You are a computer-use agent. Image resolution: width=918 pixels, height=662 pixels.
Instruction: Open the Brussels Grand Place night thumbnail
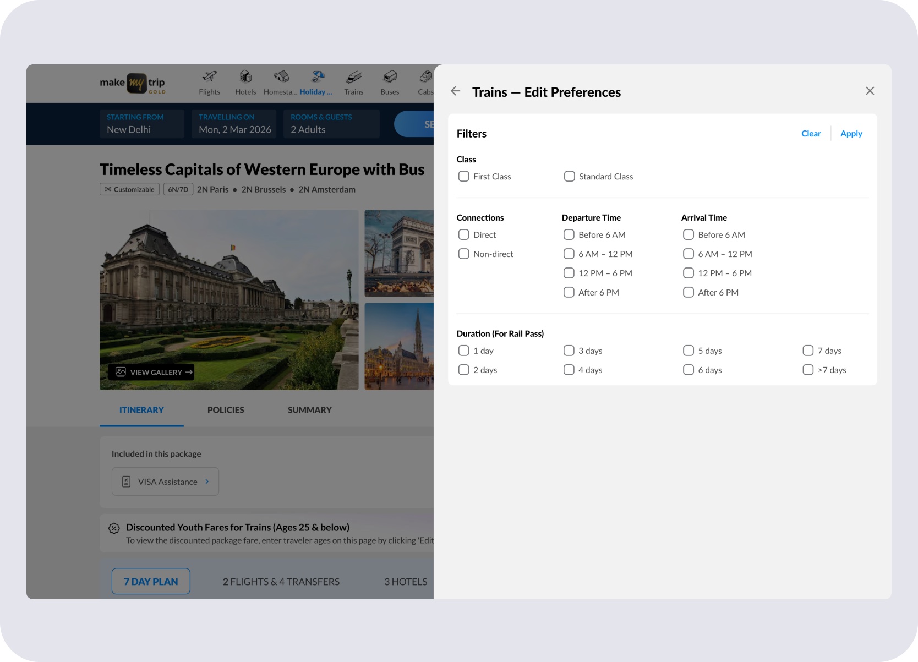399,347
